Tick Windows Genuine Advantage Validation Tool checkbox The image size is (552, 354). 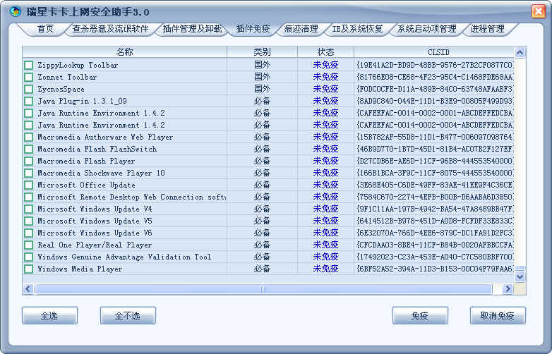pos(29,257)
